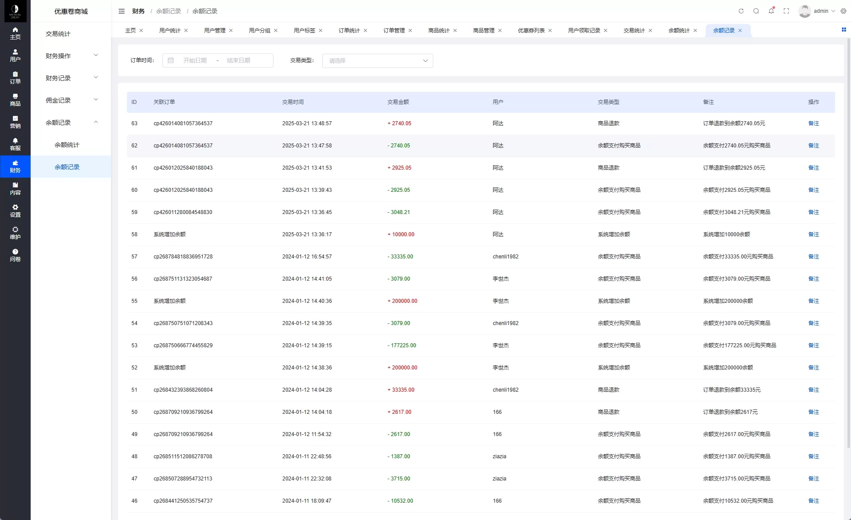Image resolution: width=851 pixels, height=520 pixels.
Task: Click the 开始日期 date input field
Action: click(x=195, y=60)
